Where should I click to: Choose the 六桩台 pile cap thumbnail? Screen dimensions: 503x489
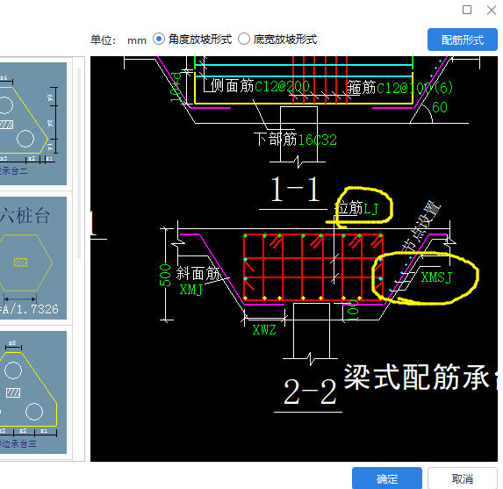point(33,258)
